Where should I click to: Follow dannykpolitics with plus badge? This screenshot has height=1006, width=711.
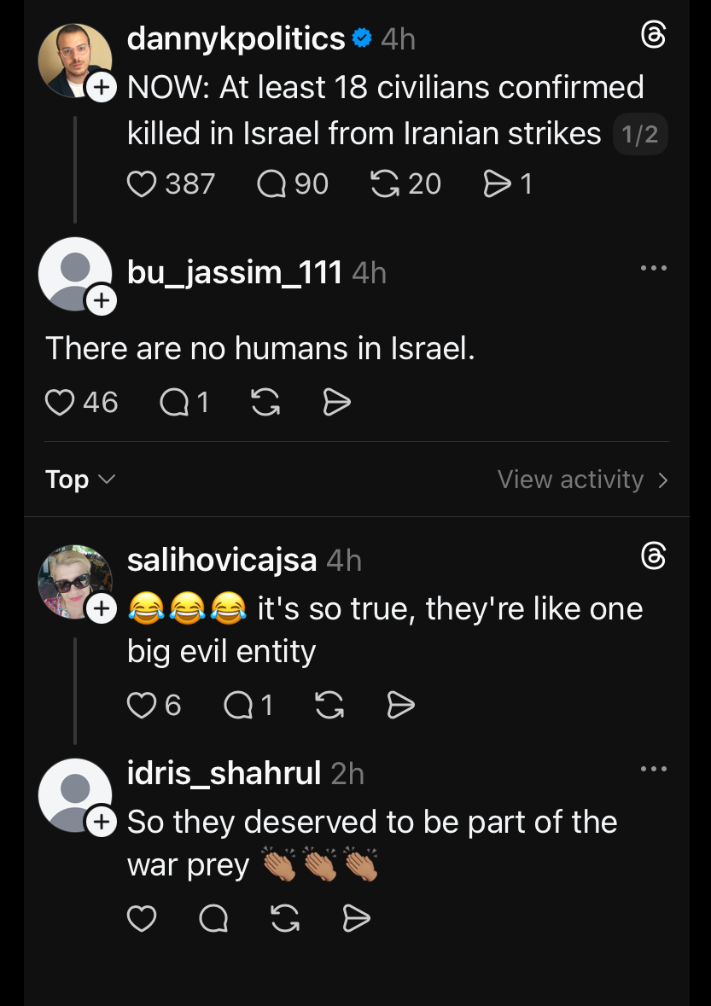pos(102,87)
